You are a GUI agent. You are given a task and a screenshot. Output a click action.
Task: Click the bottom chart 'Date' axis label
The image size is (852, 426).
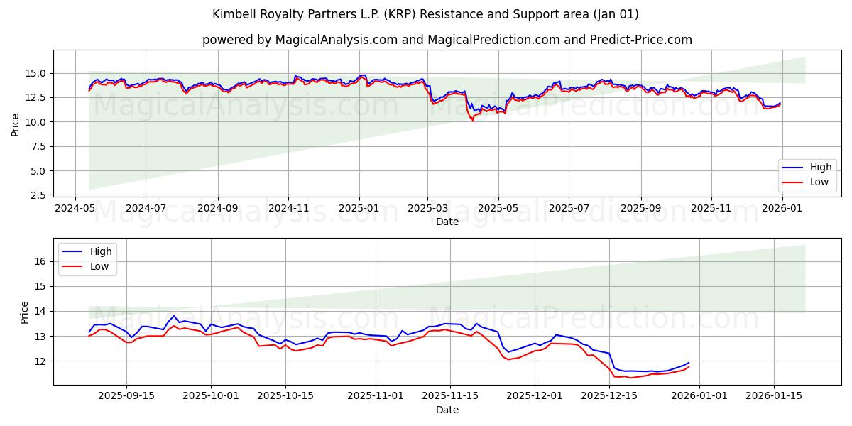447,410
